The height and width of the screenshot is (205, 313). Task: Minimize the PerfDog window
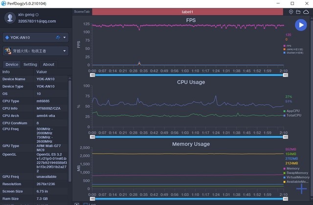click(278, 3)
